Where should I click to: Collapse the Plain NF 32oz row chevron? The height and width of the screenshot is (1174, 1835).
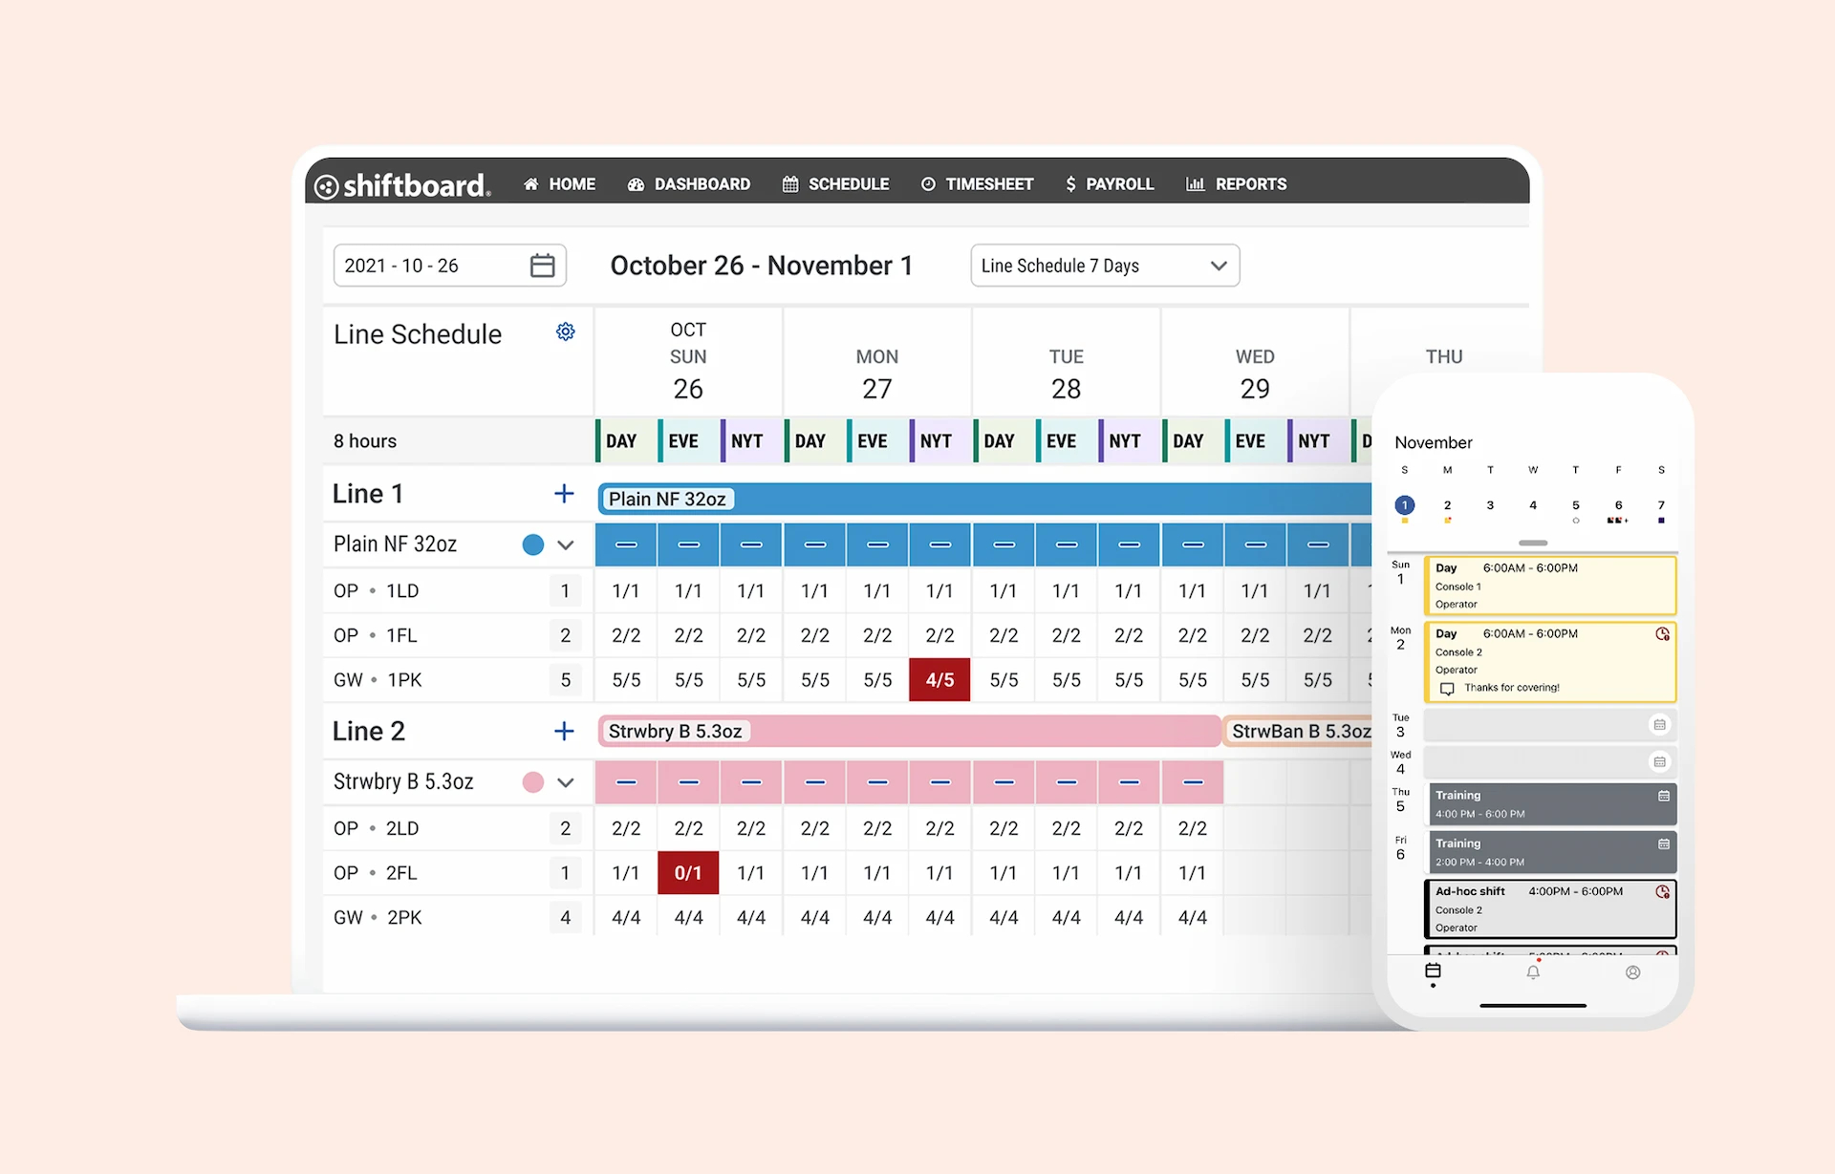pyautogui.click(x=566, y=545)
